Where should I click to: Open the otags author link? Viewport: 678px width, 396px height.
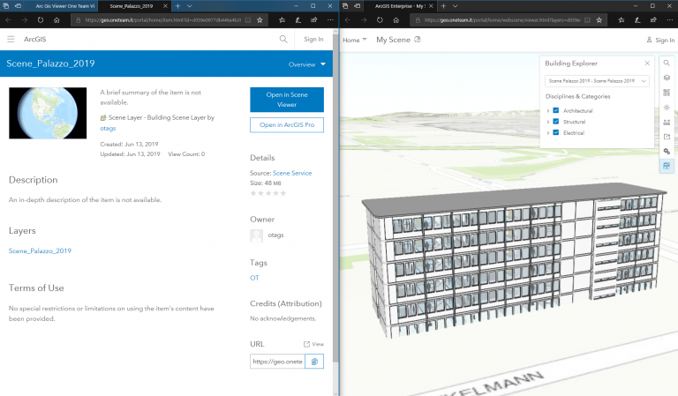(x=108, y=128)
